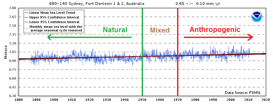Click the blue monthly mean legend line swatch
The height and width of the screenshot is (104, 273).
pos(26,27)
